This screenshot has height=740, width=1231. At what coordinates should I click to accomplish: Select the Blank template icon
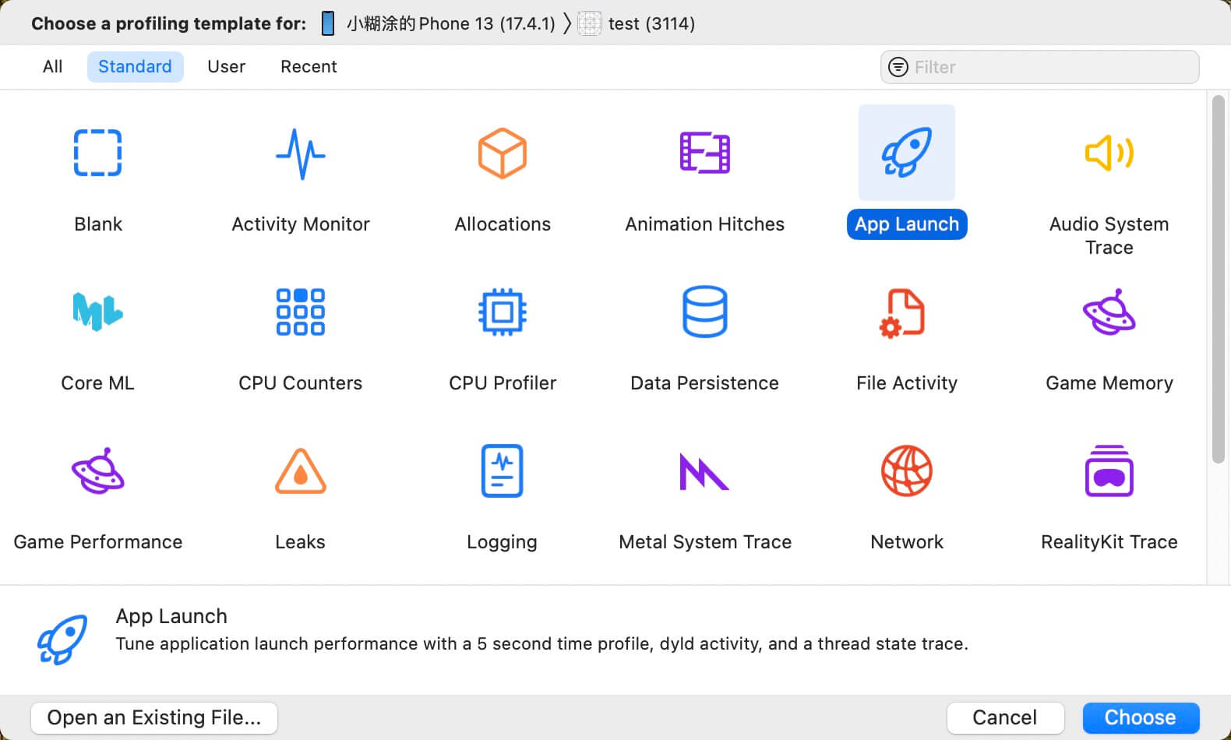point(97,153)
